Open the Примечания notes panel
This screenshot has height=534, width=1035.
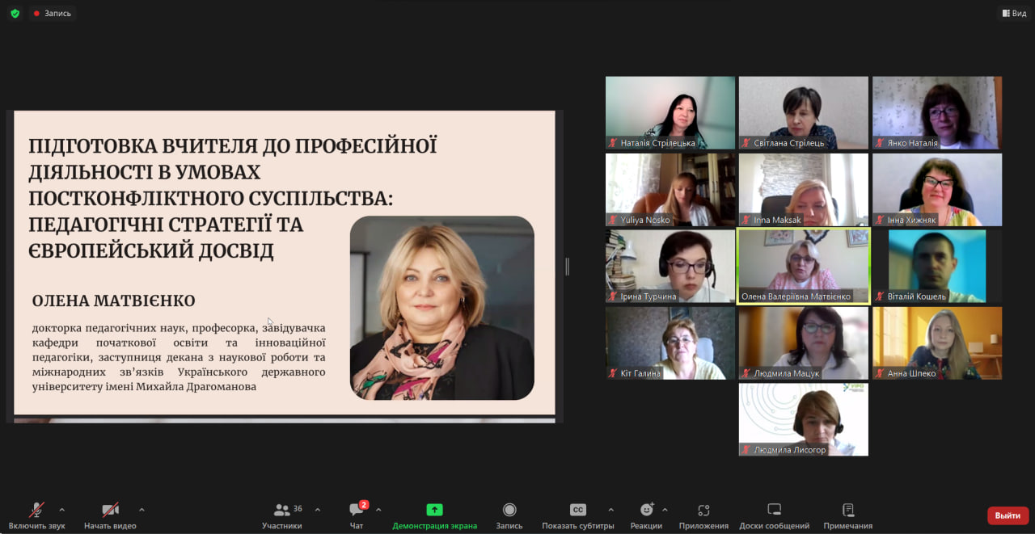click(x=848, y=515)
